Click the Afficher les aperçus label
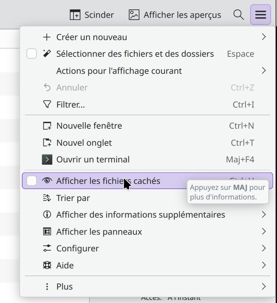 pyautogui.click(x=182, y=15)
